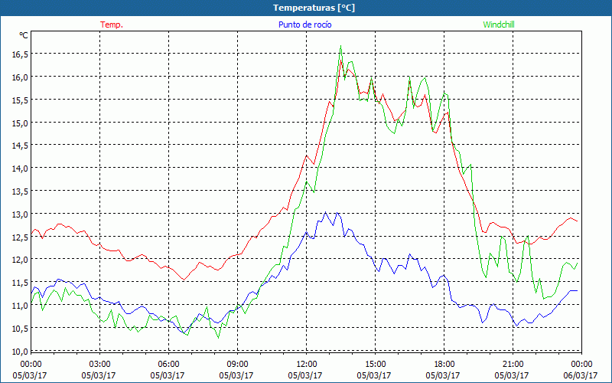Click the 18:00 time axis label
Image resolution: width=612 pixels, height=383 pixels.
[444, 365]
